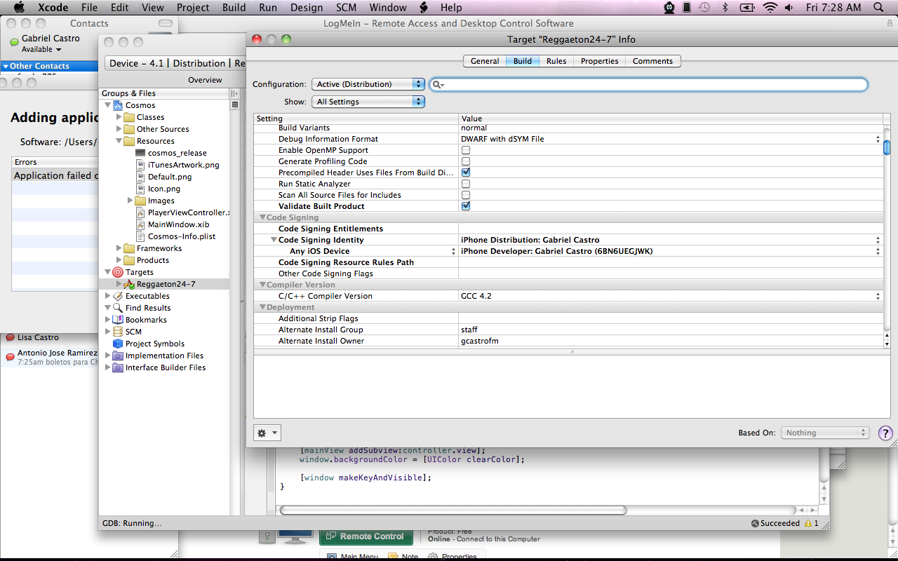Click the volume icon in menu bar
Image resolution: width=898 pixels, height=561 pixels.
coord(789,8)
